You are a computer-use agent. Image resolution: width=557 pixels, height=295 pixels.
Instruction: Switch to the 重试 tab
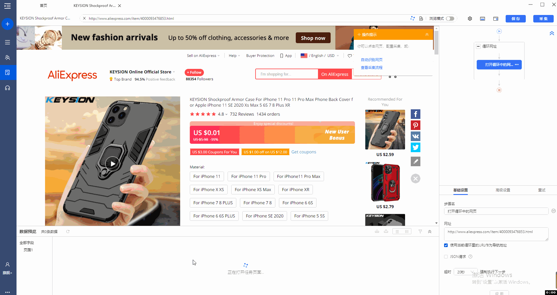pyautogui.click(x=542, y=190)
